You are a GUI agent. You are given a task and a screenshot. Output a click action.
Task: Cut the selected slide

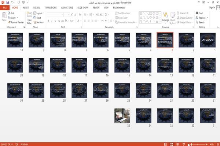(11, 13)
